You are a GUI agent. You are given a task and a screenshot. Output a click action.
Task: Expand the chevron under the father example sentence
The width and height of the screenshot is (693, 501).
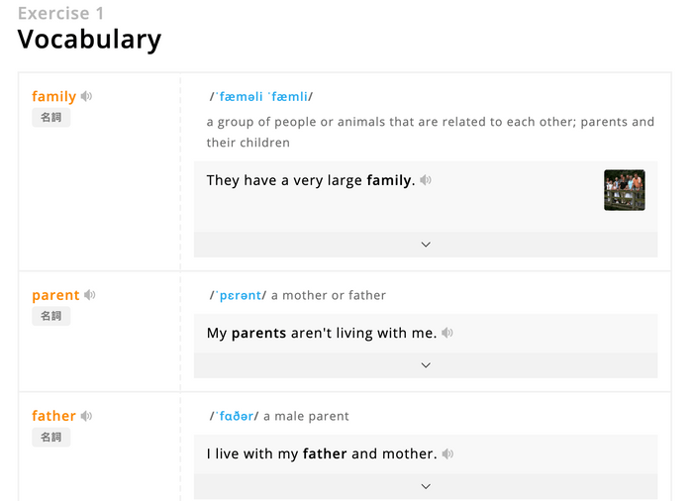tap(426, 486)
